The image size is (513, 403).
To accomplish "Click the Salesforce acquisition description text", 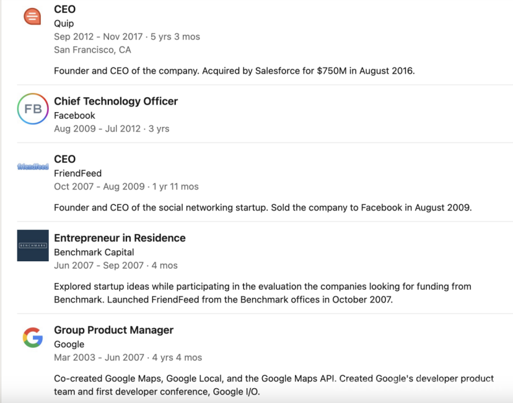I will [234, 71].
